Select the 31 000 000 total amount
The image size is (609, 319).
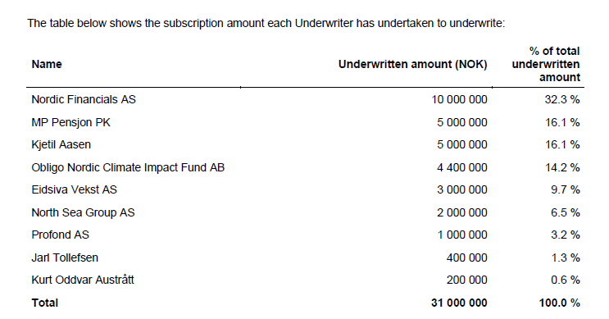click(x=459, y=303)
